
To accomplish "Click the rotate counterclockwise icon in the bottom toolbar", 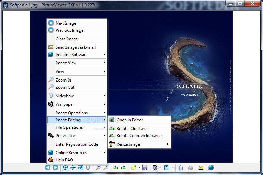I will pos(123,167).
